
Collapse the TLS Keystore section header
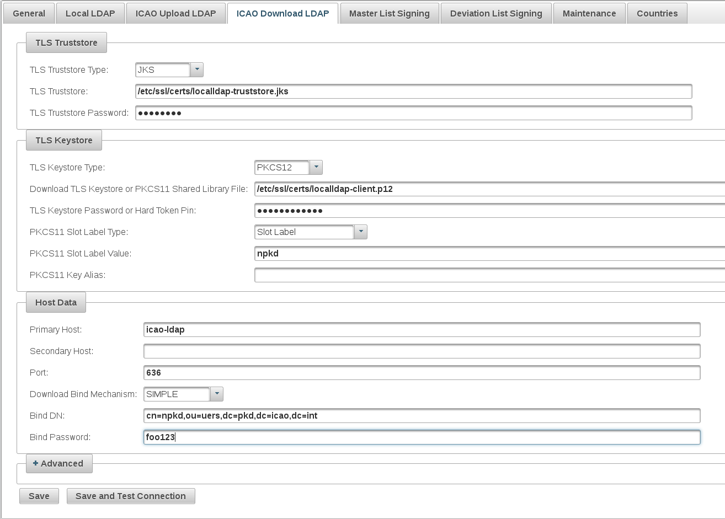point(63,140)
